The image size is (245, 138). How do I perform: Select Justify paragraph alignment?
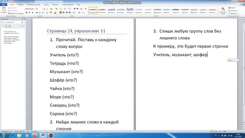pyautogui.click(x=70, y=13)
